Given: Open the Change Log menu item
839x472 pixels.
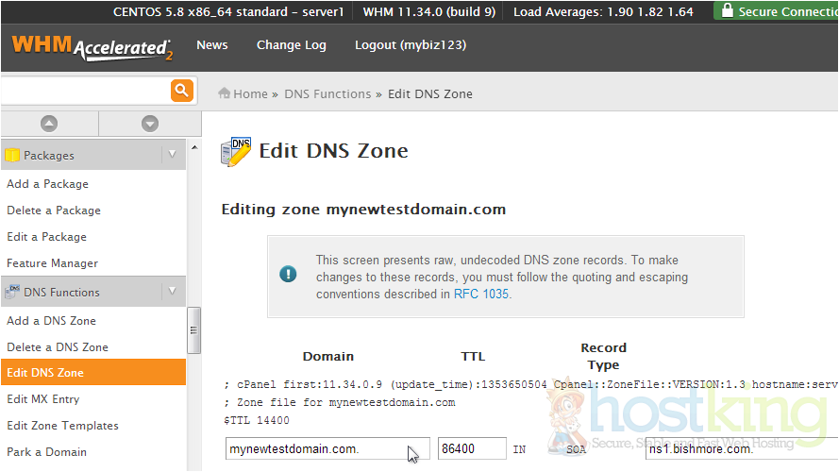Looking at the screenshot, I should [291, 45].
